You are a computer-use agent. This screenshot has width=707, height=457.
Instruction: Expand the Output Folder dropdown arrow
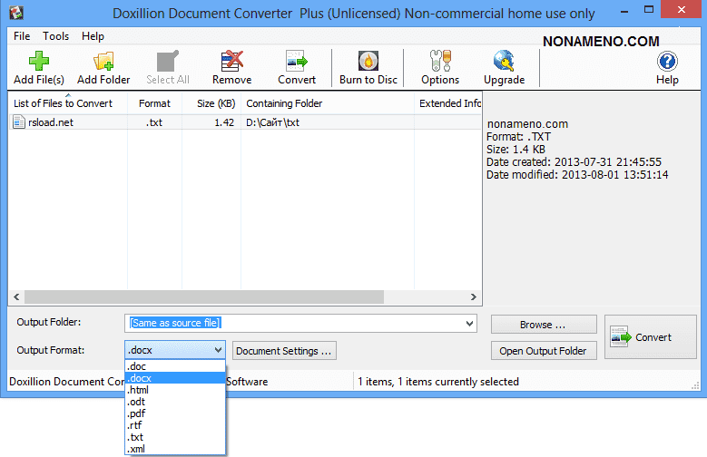pos(468,323)
